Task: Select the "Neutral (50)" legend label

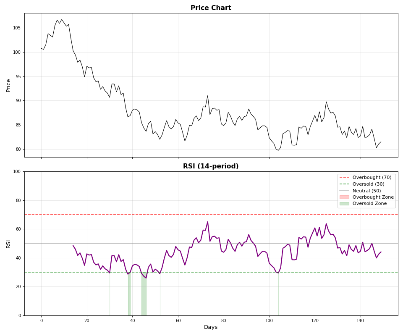Action: click(x=367, y=191)
